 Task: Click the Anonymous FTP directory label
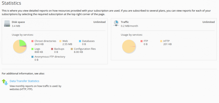[x=50, y=57]
